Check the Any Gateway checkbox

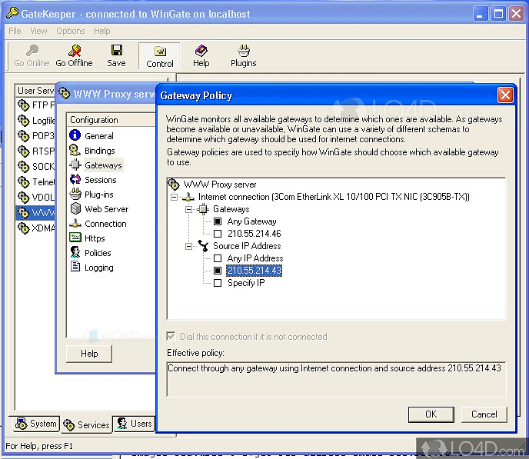tap(218, 221)
